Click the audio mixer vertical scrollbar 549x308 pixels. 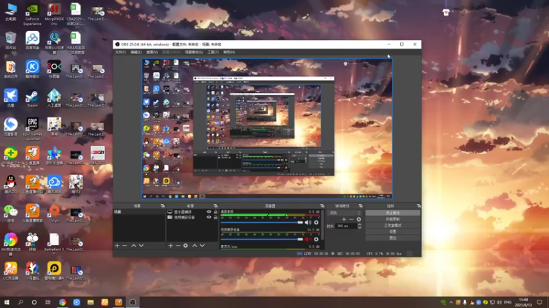pos(322,225)
